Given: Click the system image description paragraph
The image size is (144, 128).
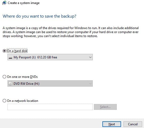Looking at the screenshot, I should [71, 32].
